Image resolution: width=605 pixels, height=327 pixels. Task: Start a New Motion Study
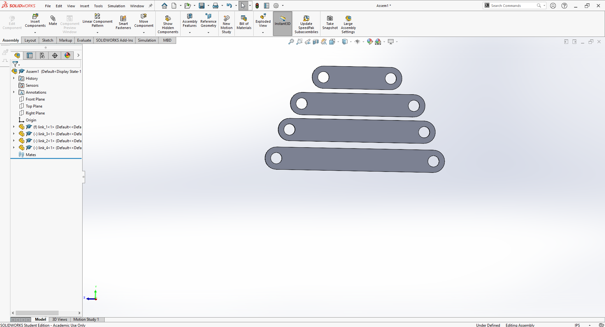(227, 23)
